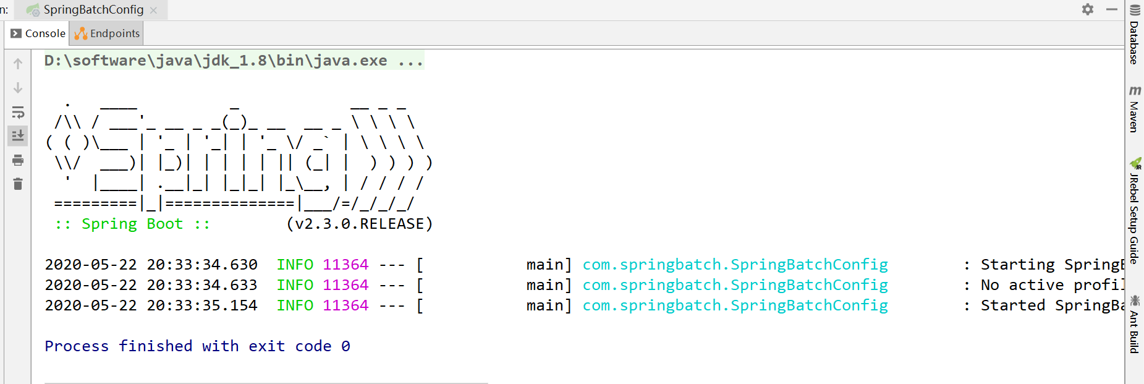Click the up stack trace arrow

coord(18,64)
